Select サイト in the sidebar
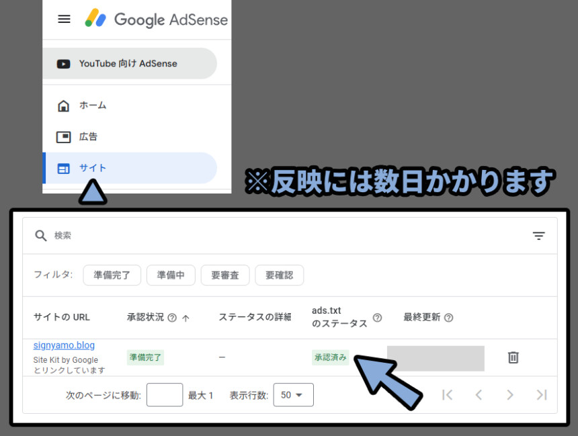The width and height of the screenshot is (578, 436). coord(130,168)
